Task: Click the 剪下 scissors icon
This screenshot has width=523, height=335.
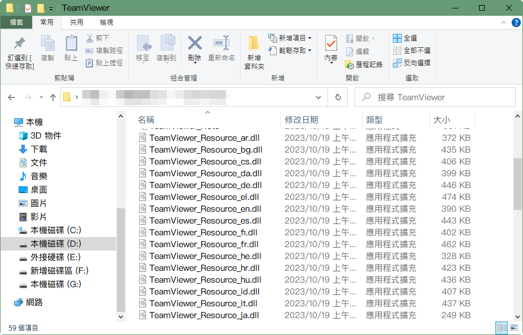Action: tap(90, 38)
